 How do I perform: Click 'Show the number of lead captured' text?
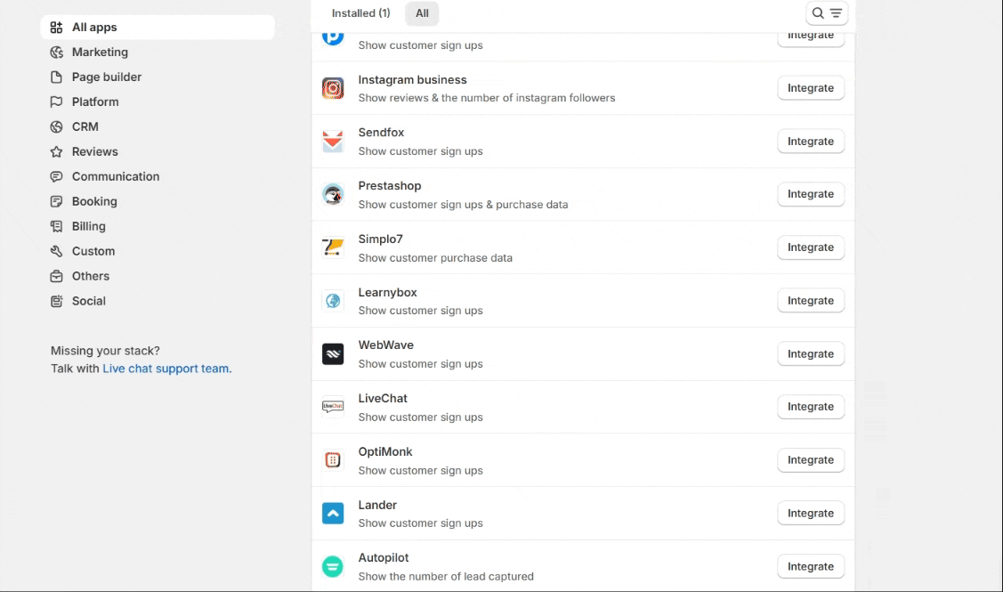click(446, 577)
